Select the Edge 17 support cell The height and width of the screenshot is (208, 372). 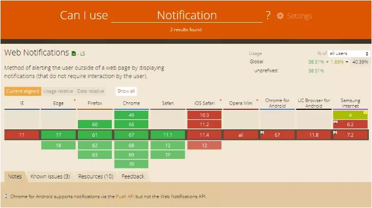[x=58, y=135]
